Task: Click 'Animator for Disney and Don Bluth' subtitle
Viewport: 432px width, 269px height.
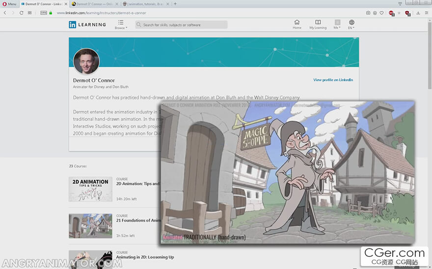Action: 101,87
